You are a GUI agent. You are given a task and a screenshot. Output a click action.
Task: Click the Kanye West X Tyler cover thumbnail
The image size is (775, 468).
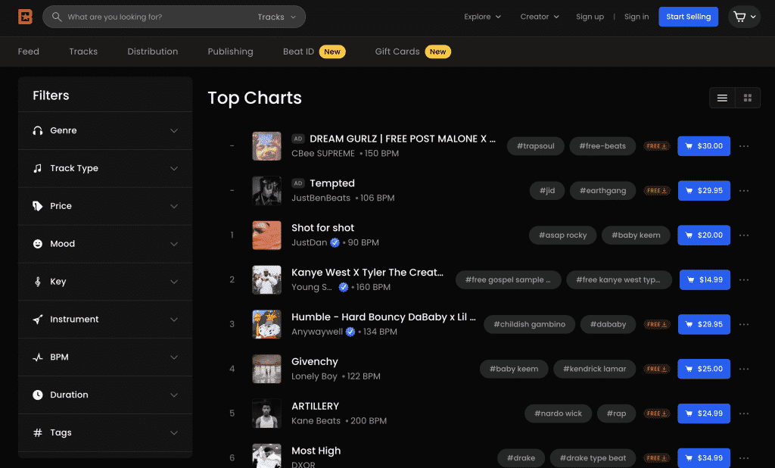tap(266, 280)
